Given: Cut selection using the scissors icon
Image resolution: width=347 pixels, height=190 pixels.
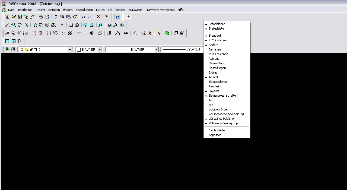Looking at the screenshot, I should point(56,17).
